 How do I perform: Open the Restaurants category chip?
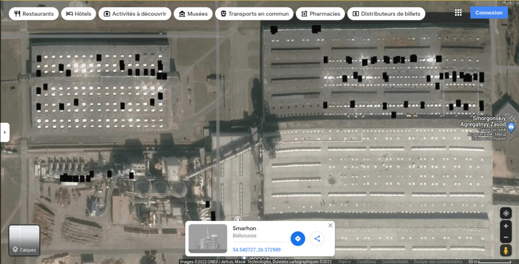(34, 14)
